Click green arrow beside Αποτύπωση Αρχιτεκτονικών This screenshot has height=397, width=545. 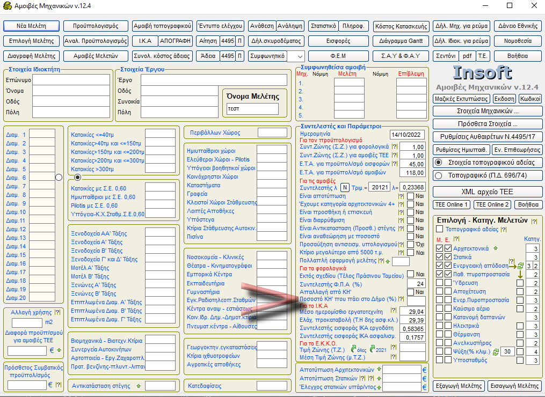pyautogui.click(x=379, y=369)
